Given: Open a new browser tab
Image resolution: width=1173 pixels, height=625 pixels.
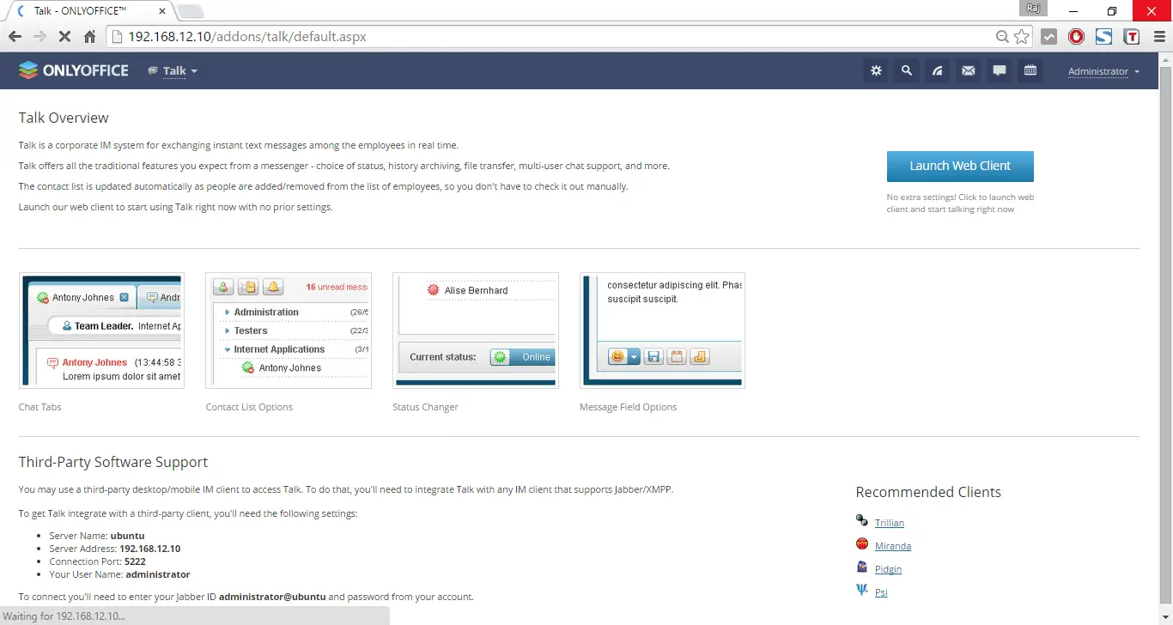Looking at the screenshot, I should 191,12.
